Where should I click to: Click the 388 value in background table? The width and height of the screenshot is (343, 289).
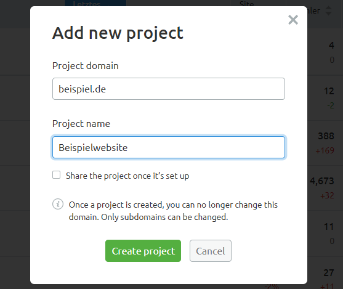pyautogui.click(x=326, y=136)
